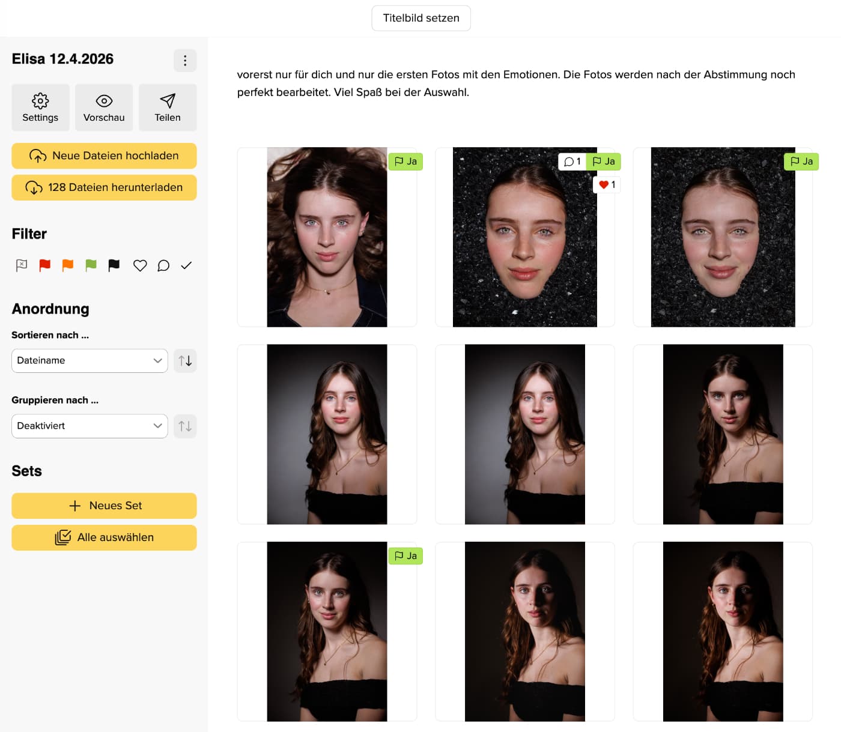Filter by comments speech bubble icon
The height and width of the screenshot is (732, 841).
[163, 265]
